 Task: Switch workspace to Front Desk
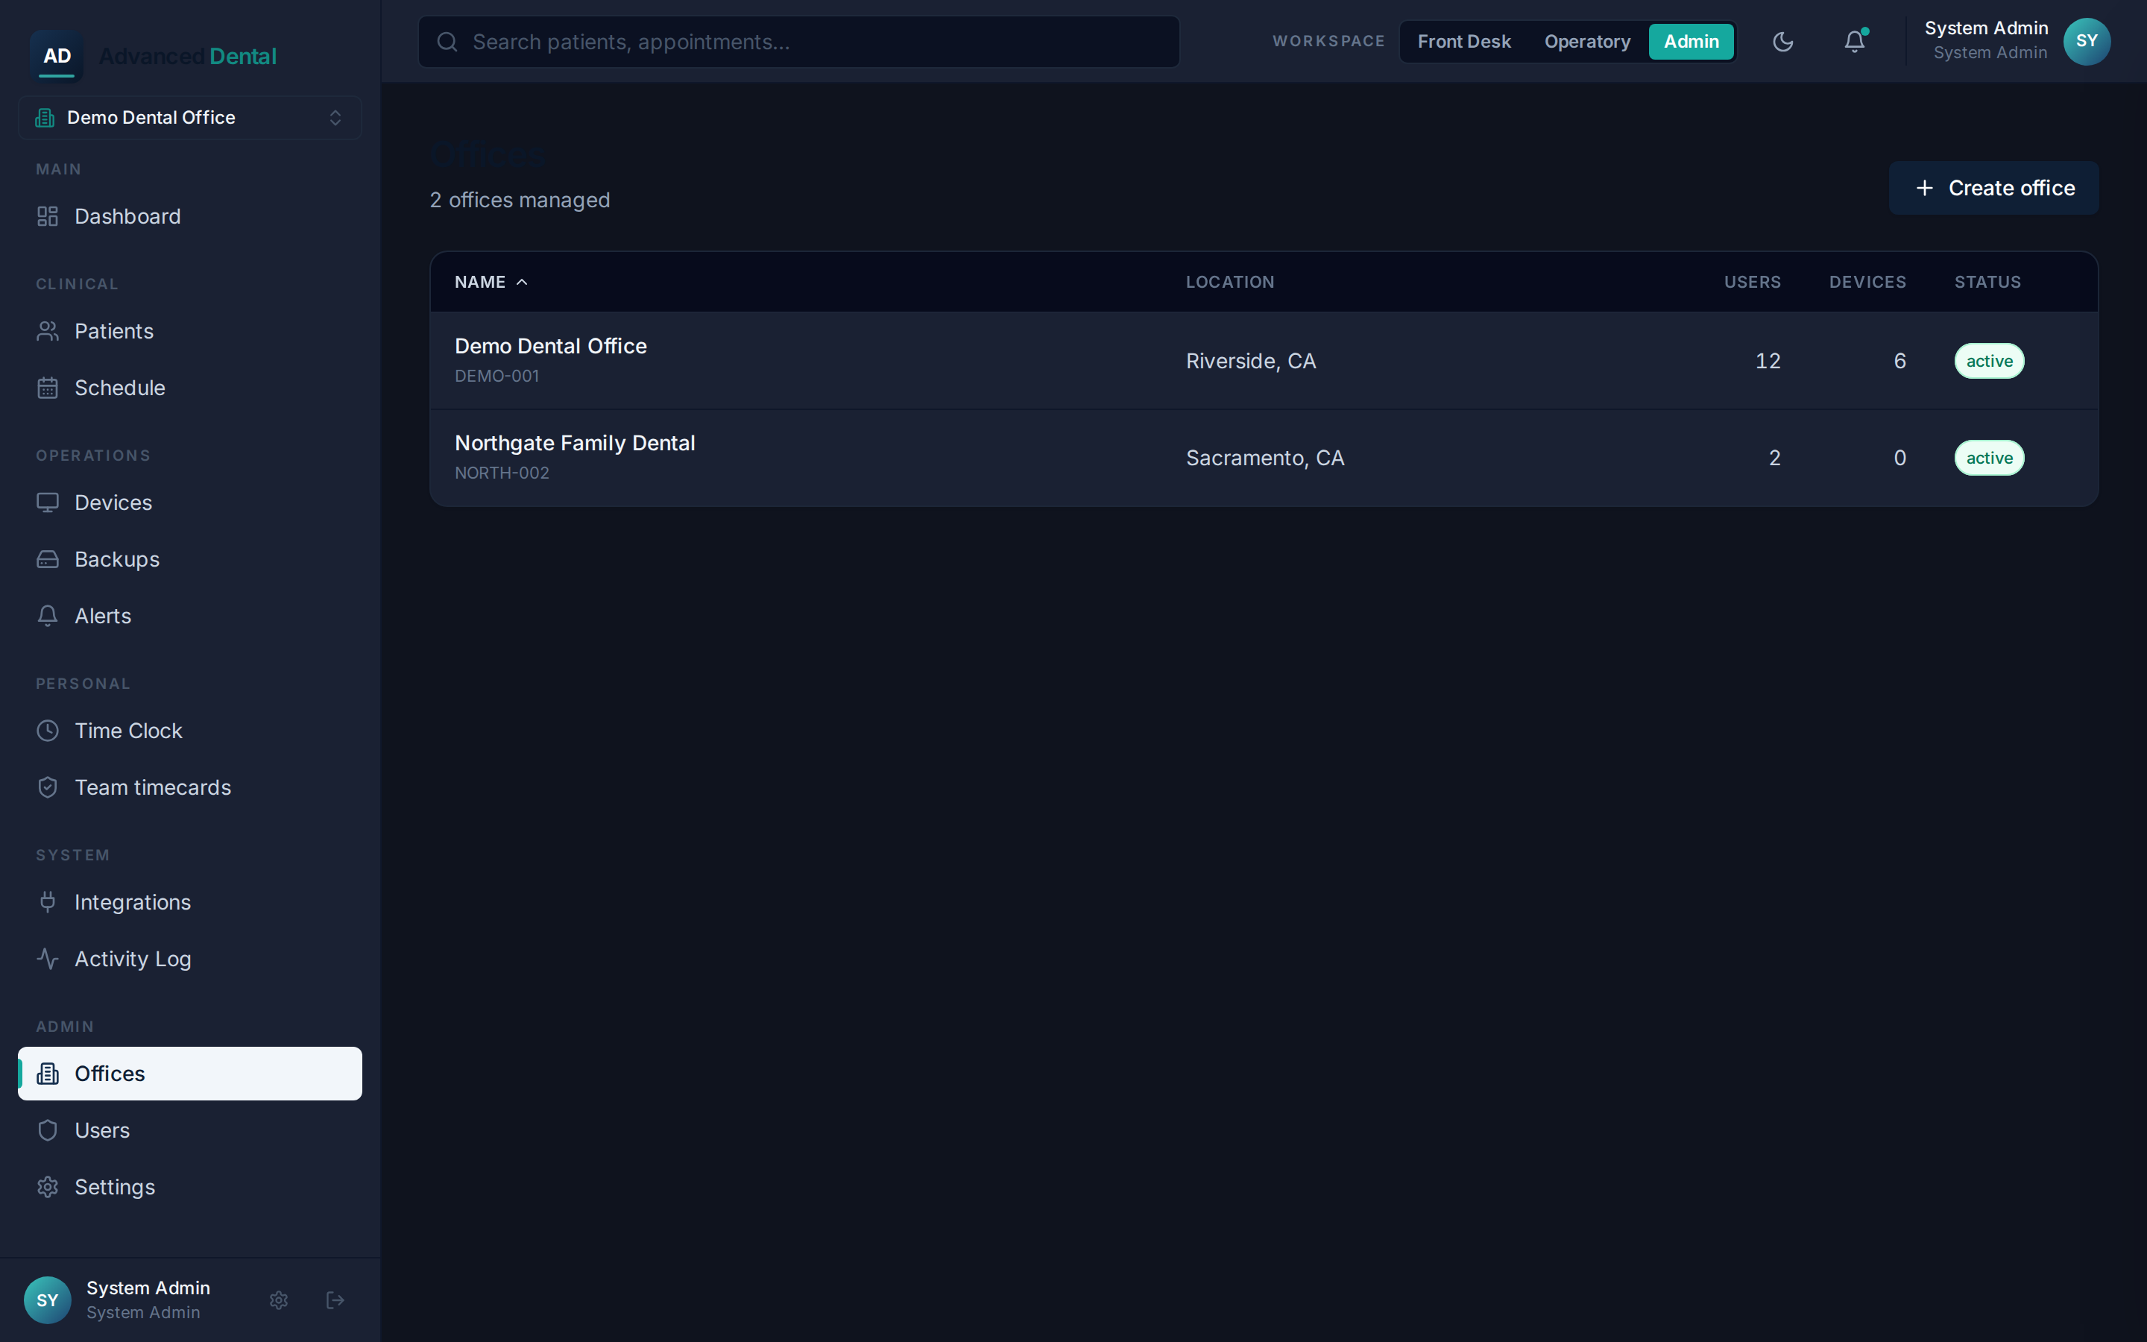(x=1464, y=42)
